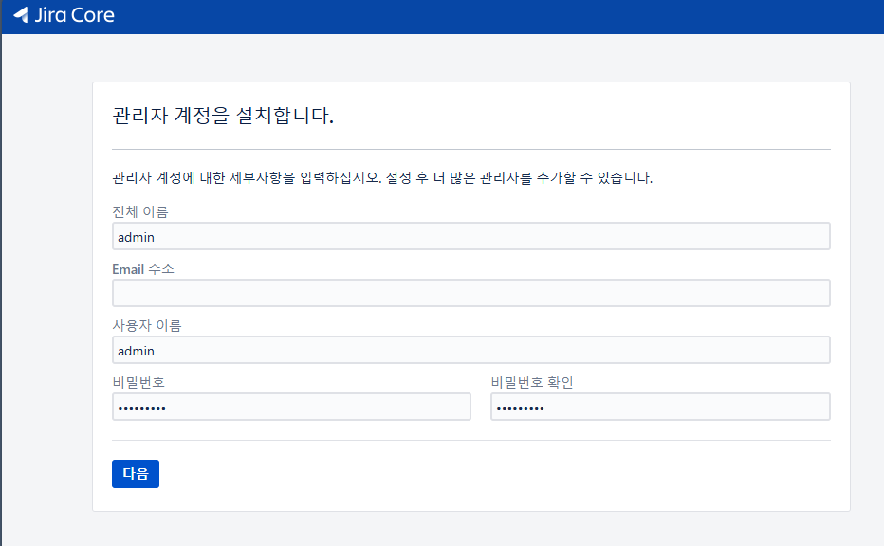Image resolution: width=884 pixels, height=546 pixels.
Task: Click the '사용자 이름' label
Action: click(x=147, y=326)
